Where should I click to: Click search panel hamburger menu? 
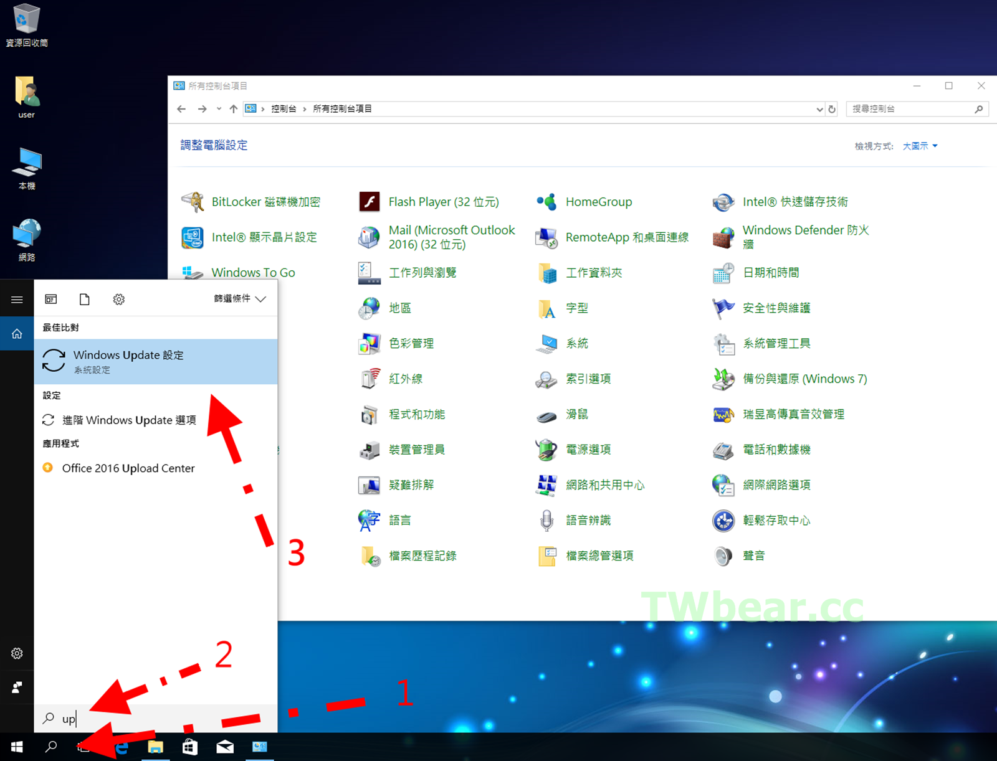(x=17, y=300)
